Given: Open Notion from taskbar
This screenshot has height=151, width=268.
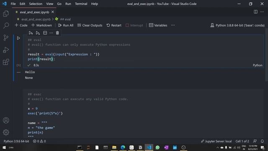Looking at the screenshot, I should 140,147.
